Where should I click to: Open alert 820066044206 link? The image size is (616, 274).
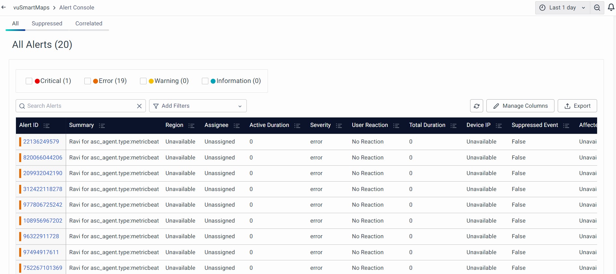click(x=43, y=158)
